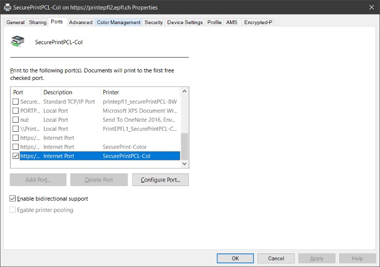
Task: Go to the Device Settings tab
Action: point(185,22)
